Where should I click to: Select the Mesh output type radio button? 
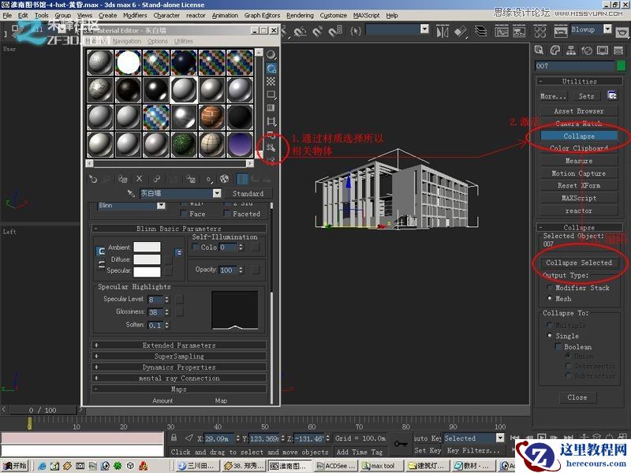(550, 296)
